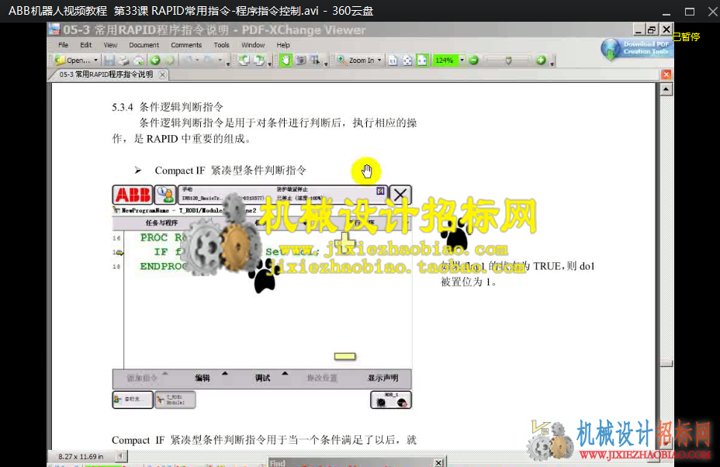This screenshot has width=720, height=467.
Task: Close the PDF-XChange Viewer window
Action: [666, 29]
